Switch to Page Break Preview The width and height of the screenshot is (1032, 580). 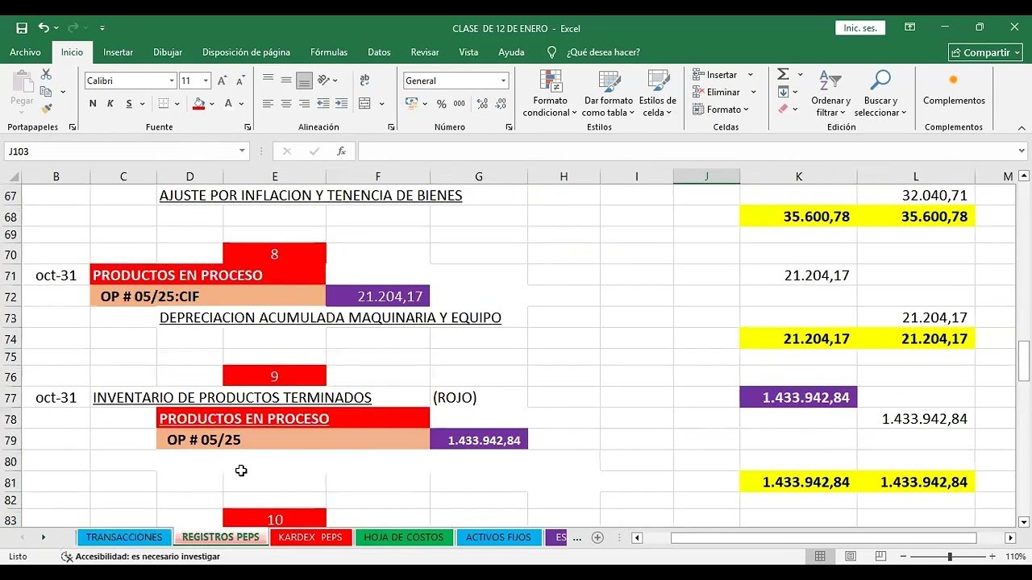(880, 556)
